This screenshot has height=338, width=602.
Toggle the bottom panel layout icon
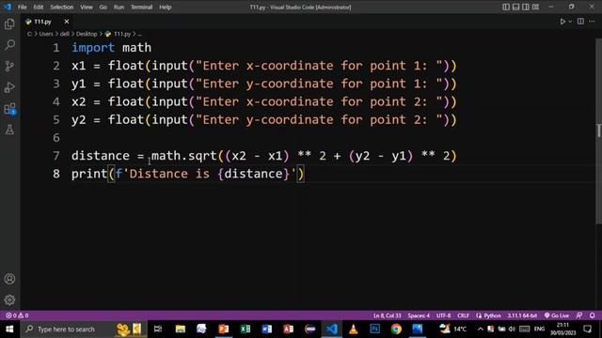[515, 7]
